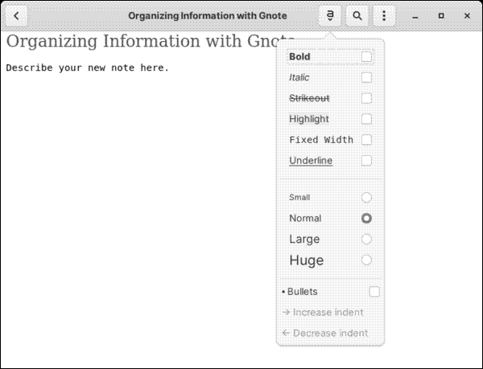Enable the Underline checkbox
Viewport: 483px width, 369px height.
click(366, 161)
